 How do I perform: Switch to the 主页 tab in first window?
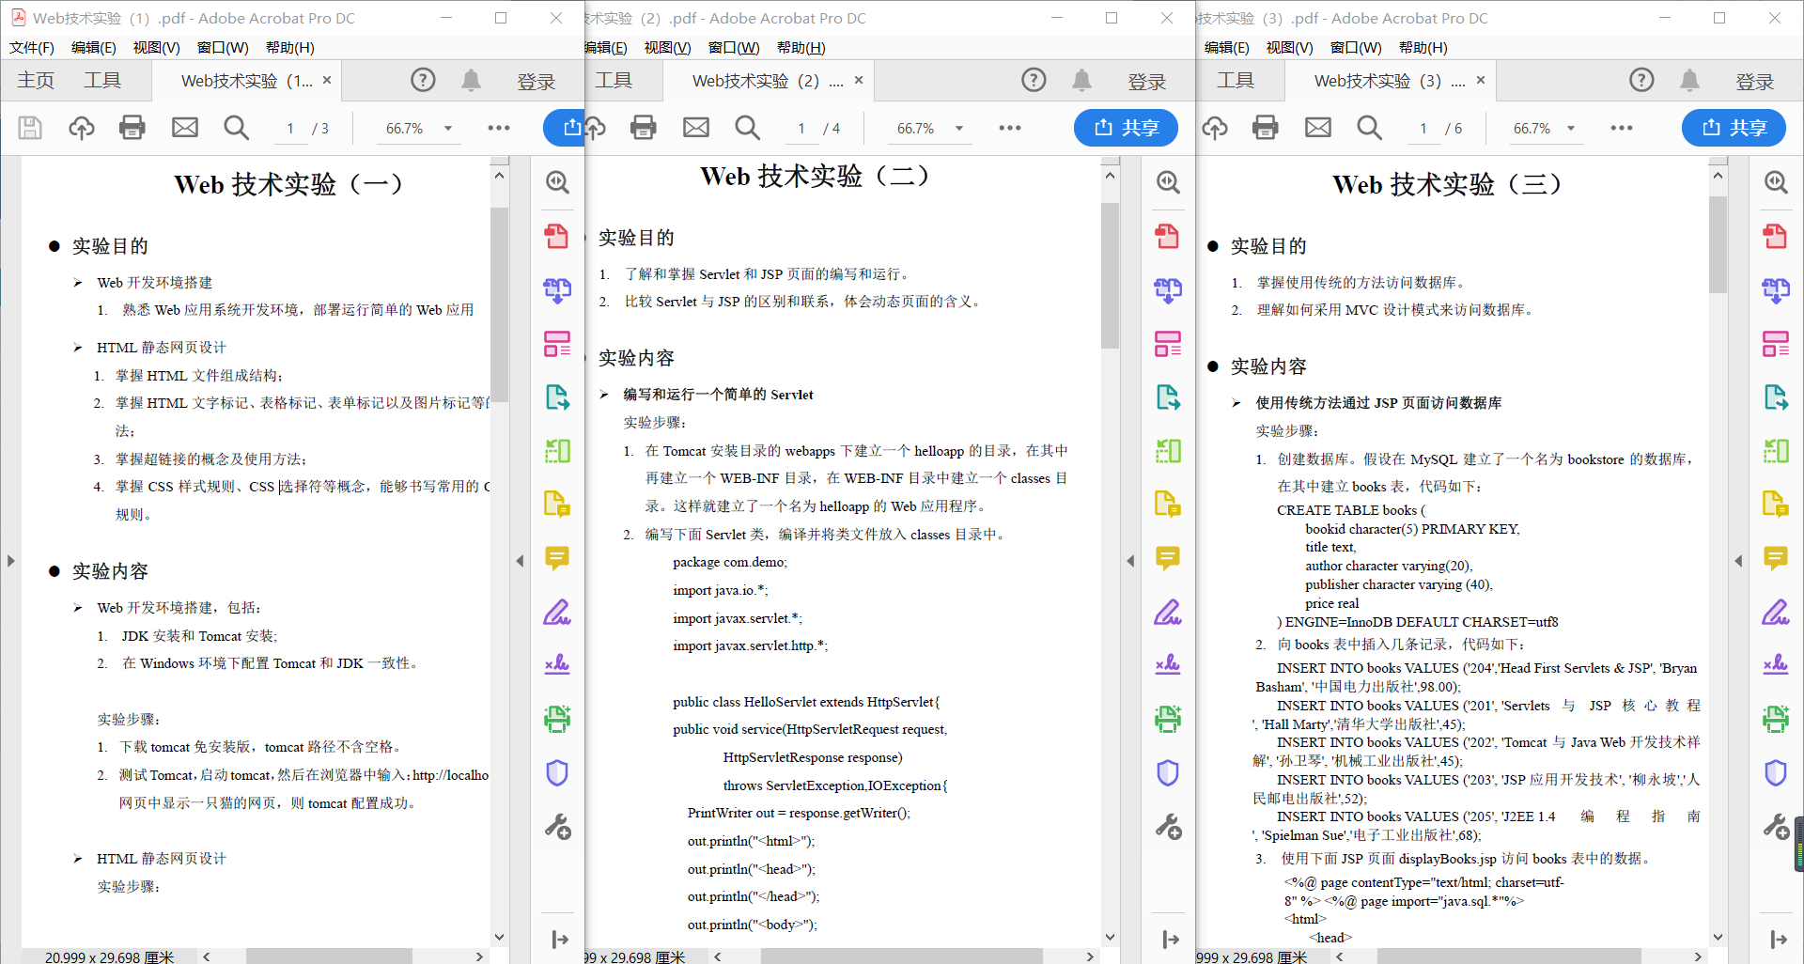36,81
